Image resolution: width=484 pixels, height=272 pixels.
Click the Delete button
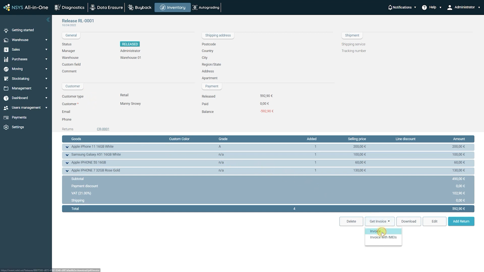(x=351, y=221)
